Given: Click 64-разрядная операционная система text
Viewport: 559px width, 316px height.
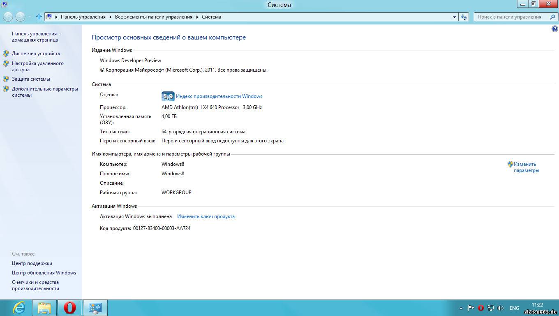Looking at the screenshot, I should [x=203, y=132].
